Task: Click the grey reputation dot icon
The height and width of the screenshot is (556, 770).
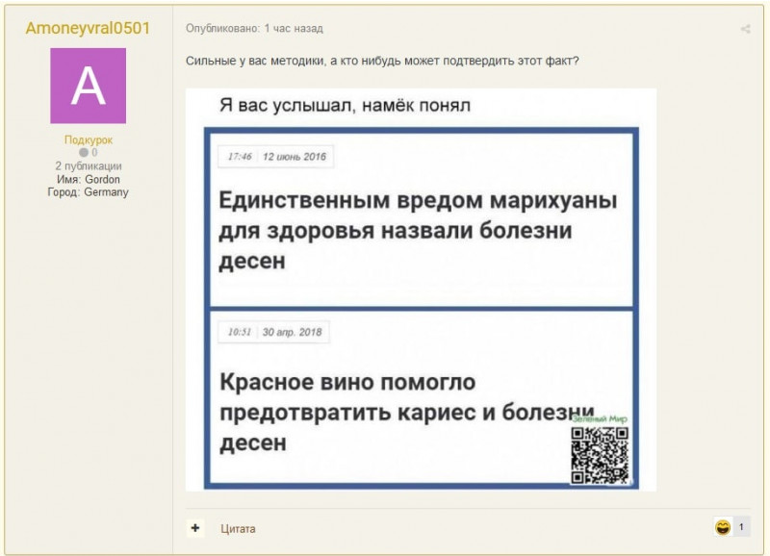Action: point(84,153)
